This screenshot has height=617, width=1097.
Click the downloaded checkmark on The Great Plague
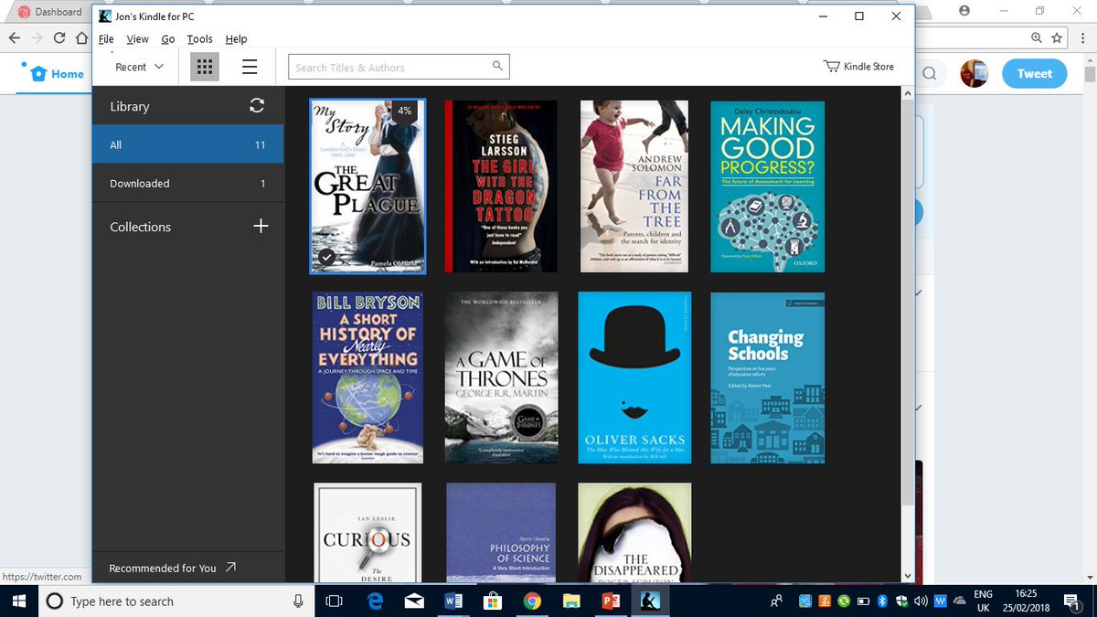tap(325, 258)
